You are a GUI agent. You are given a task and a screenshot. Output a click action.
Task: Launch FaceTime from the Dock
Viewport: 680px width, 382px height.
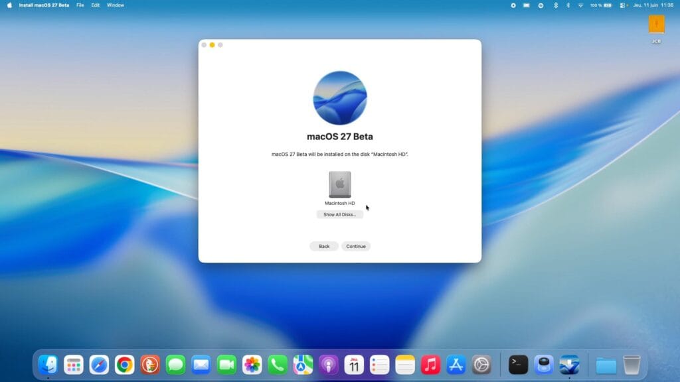coord(226,365)
